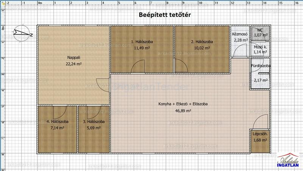Select the Fürdőszoba room label
Image resolution: width=303 pixels, height=171 pixels.
pyautogui.click(x=261, y=66)
